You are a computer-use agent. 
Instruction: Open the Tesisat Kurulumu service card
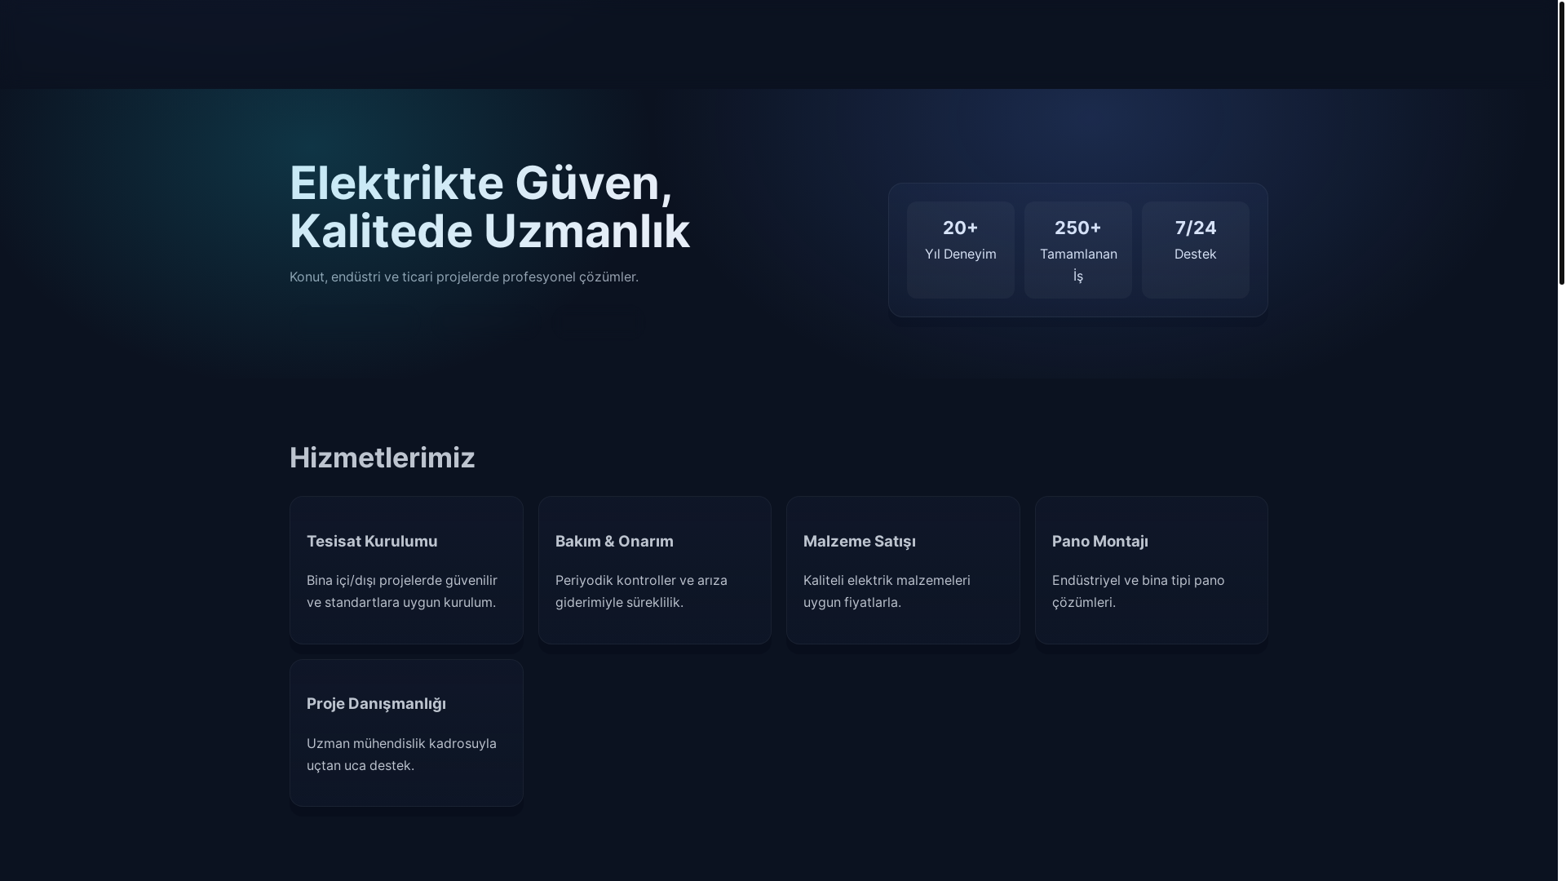(x=406, y=570)
